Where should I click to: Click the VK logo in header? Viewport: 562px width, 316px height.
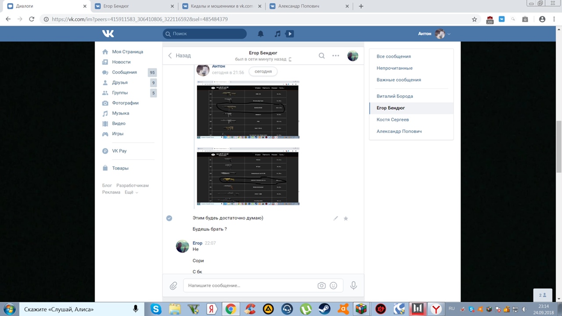(x=108, y=34)
